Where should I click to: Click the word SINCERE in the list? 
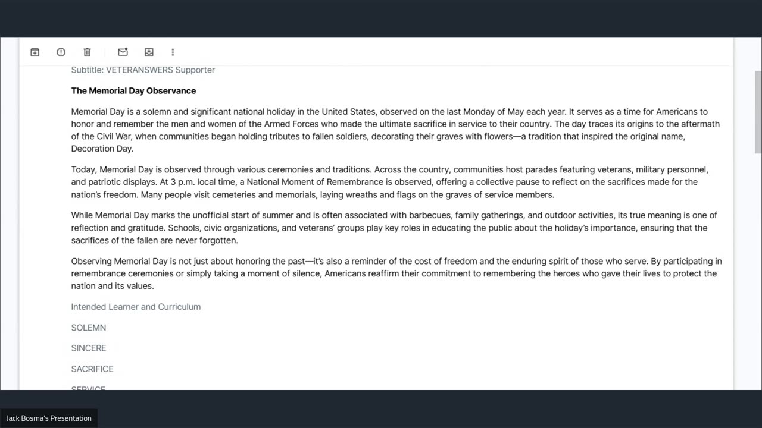(x=89, y=348)
